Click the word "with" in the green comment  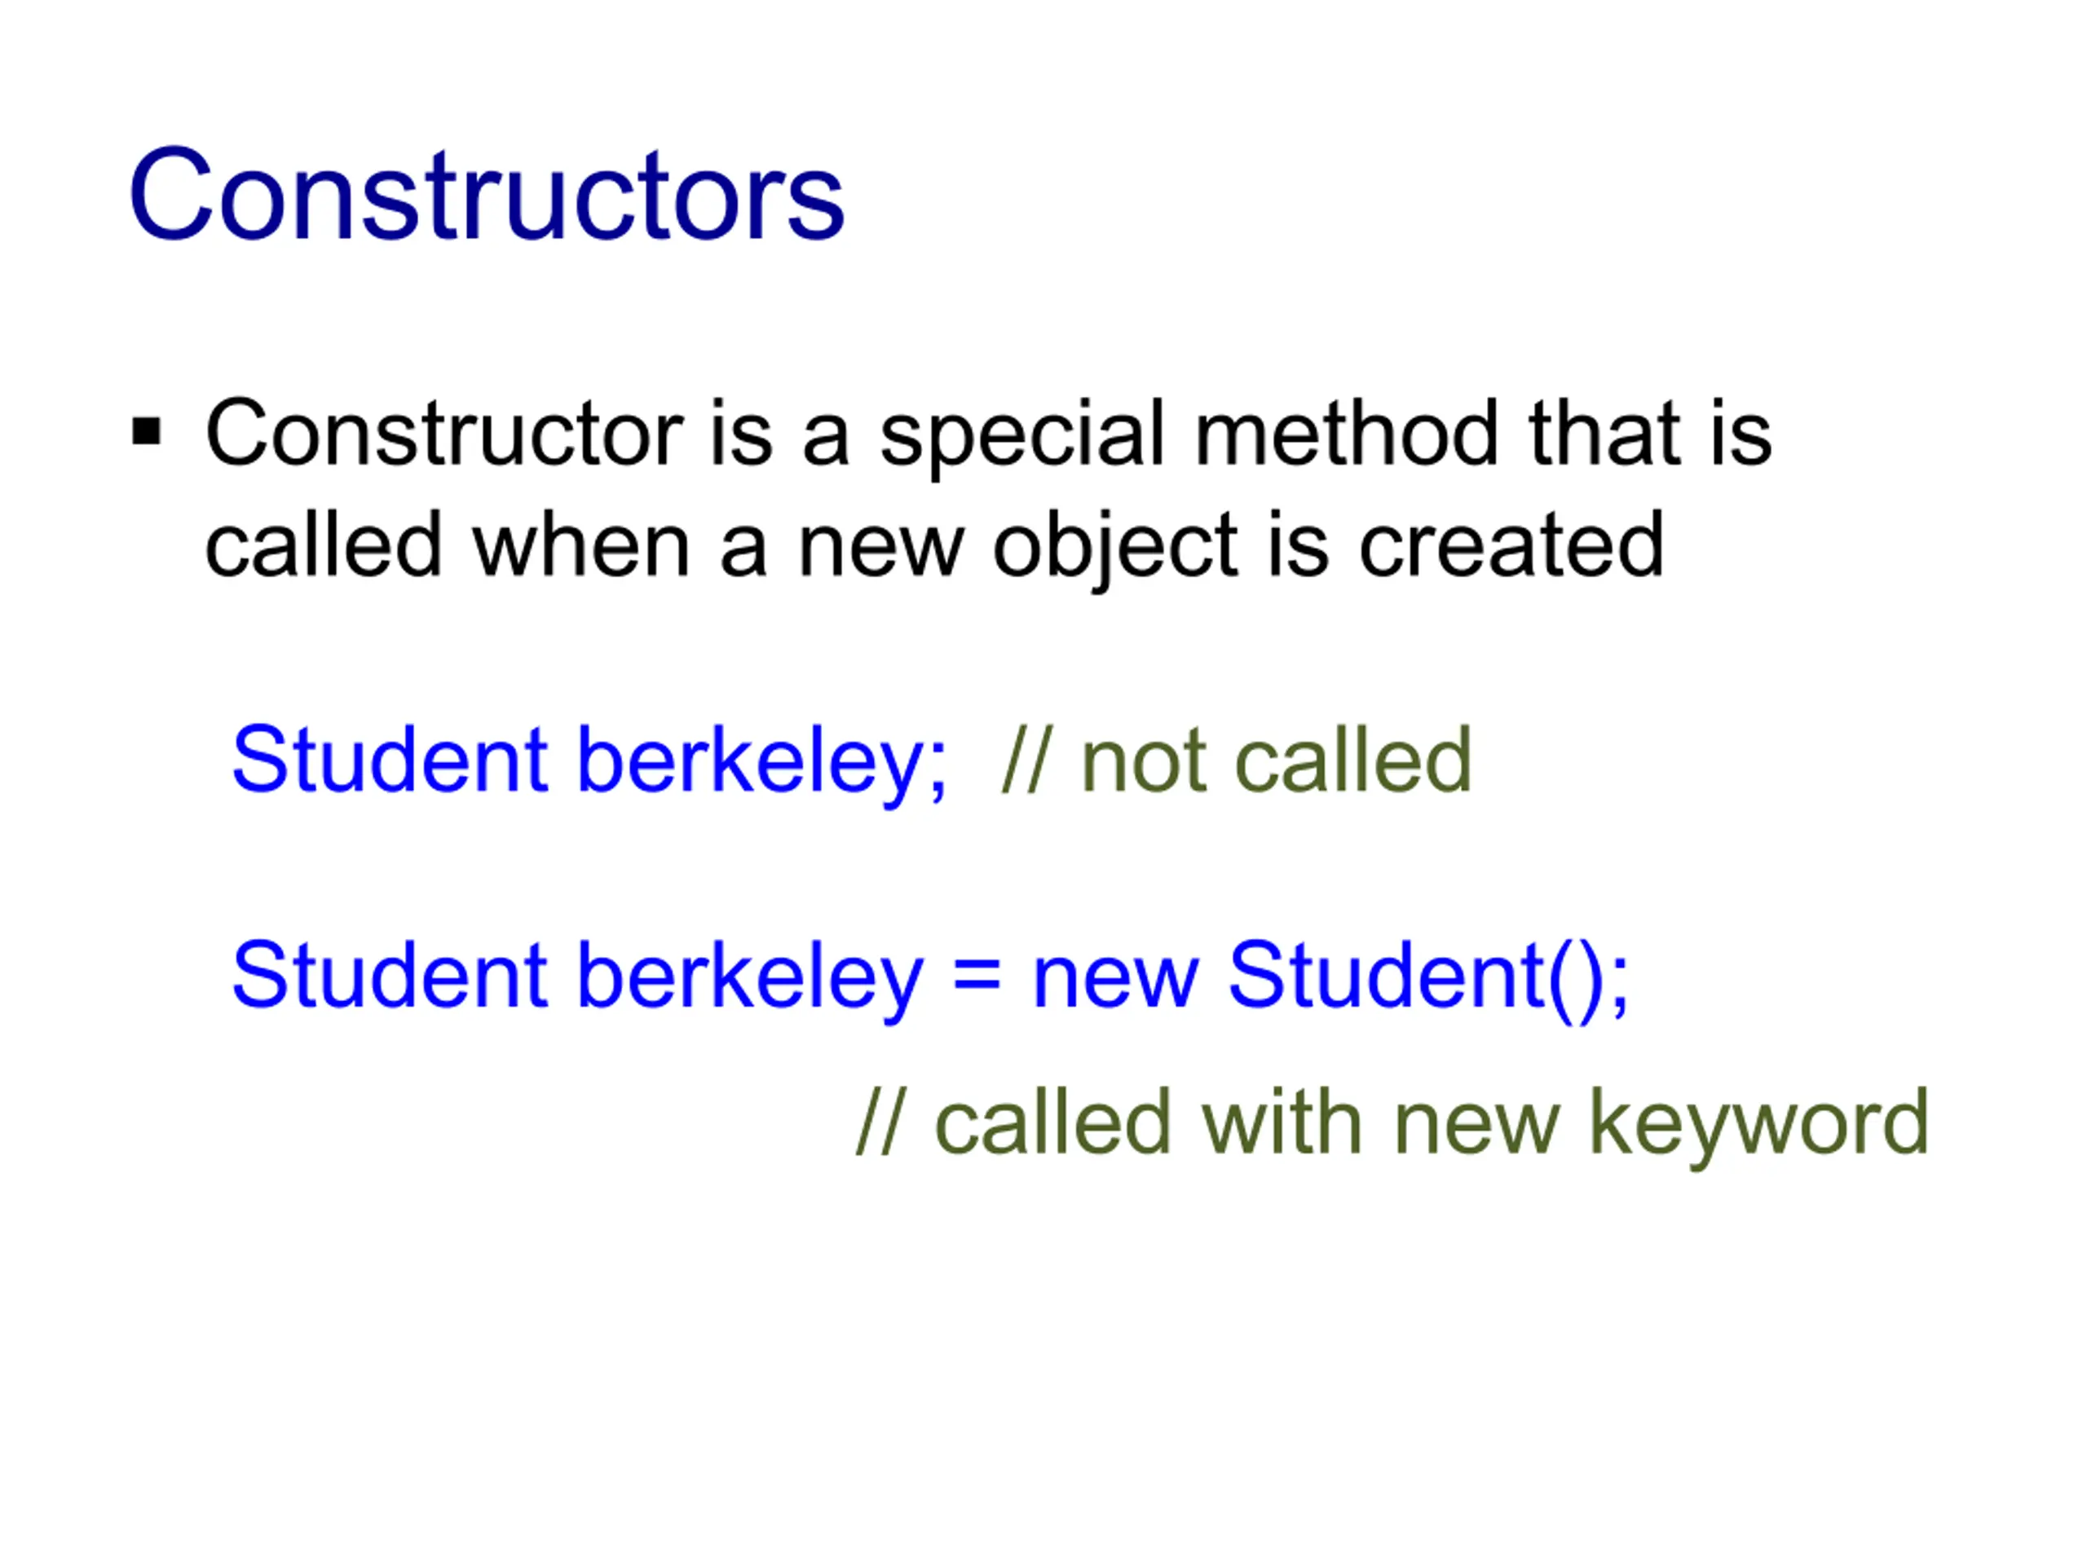[1280, 1122]
